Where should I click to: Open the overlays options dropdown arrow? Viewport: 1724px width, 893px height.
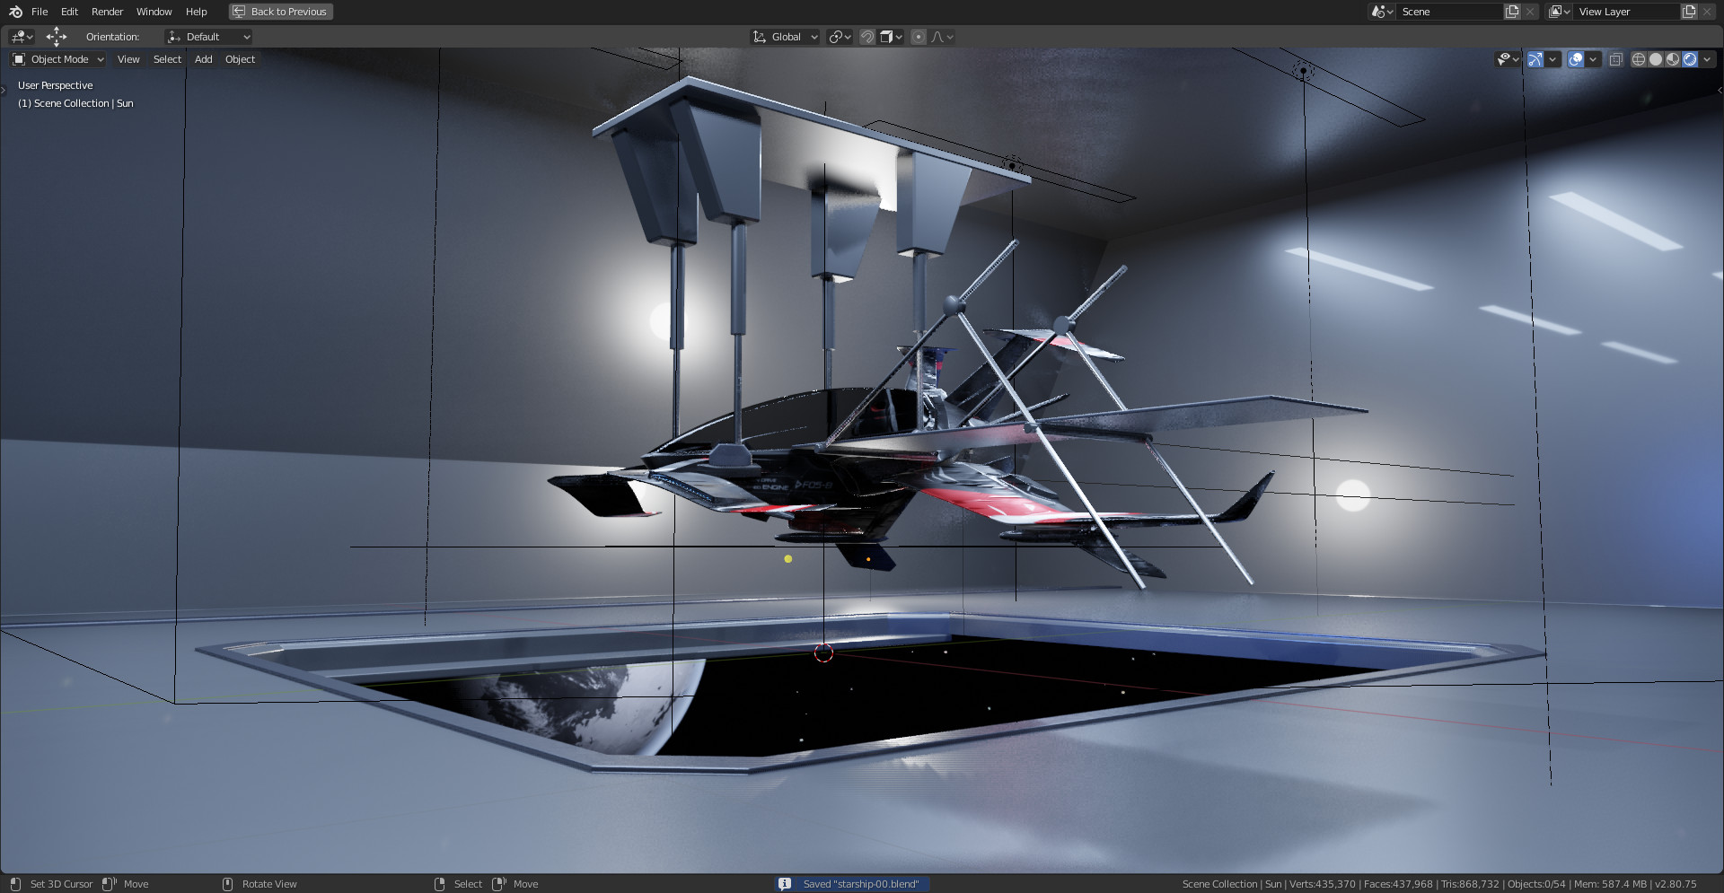pos(1593,59)
